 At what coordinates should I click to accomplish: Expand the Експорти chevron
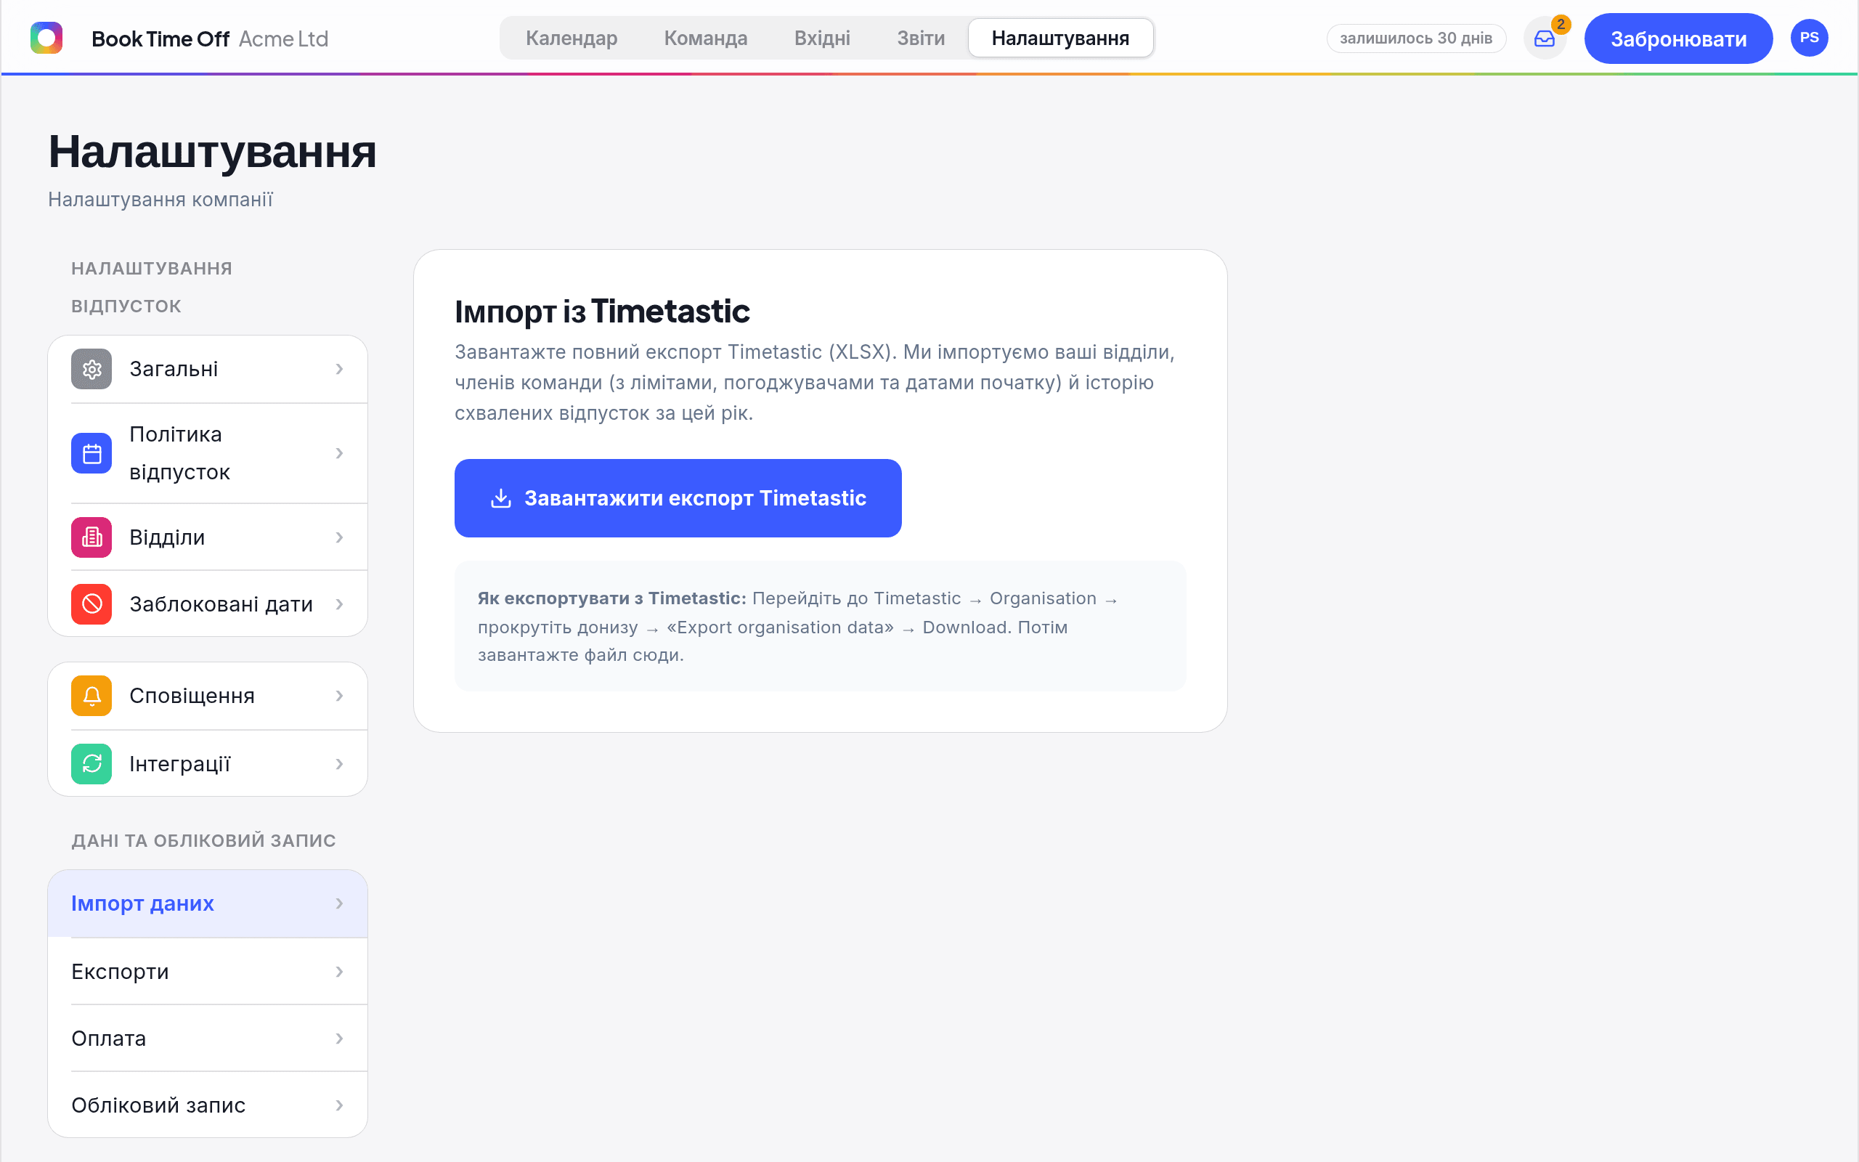coord(340,972)
